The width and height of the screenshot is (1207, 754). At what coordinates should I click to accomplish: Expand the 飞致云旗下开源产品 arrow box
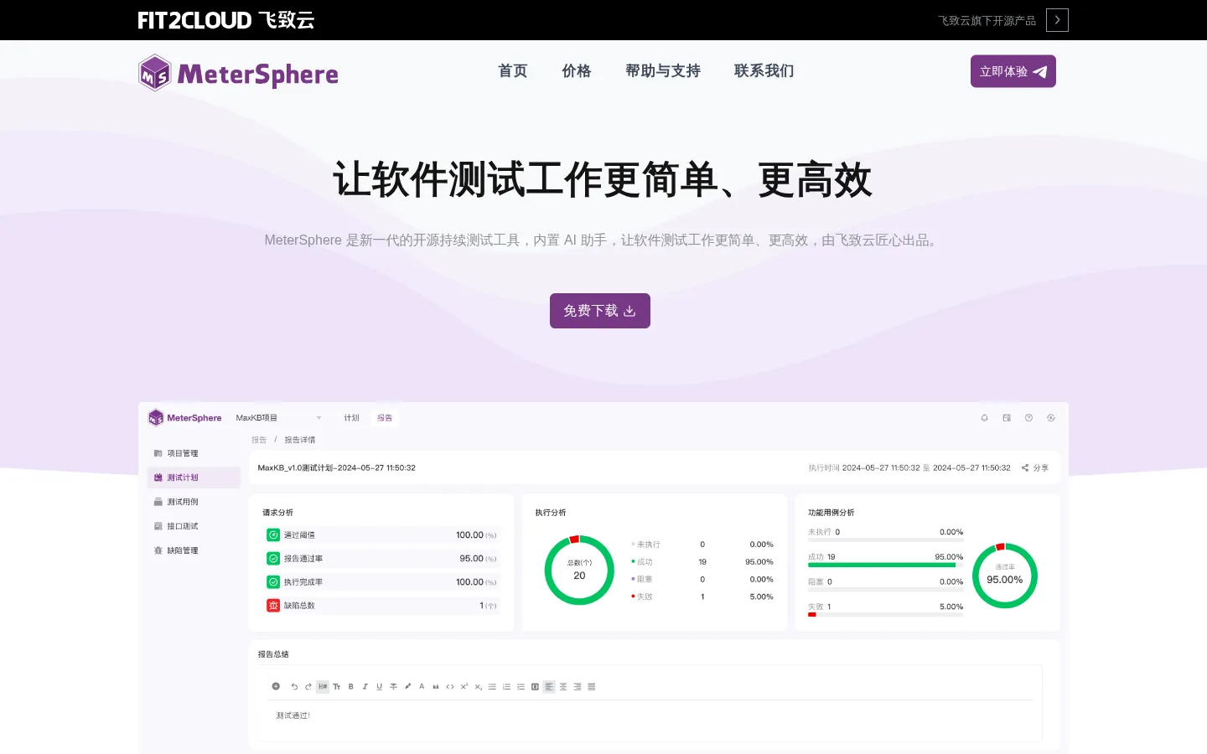tap(1057, 20)
